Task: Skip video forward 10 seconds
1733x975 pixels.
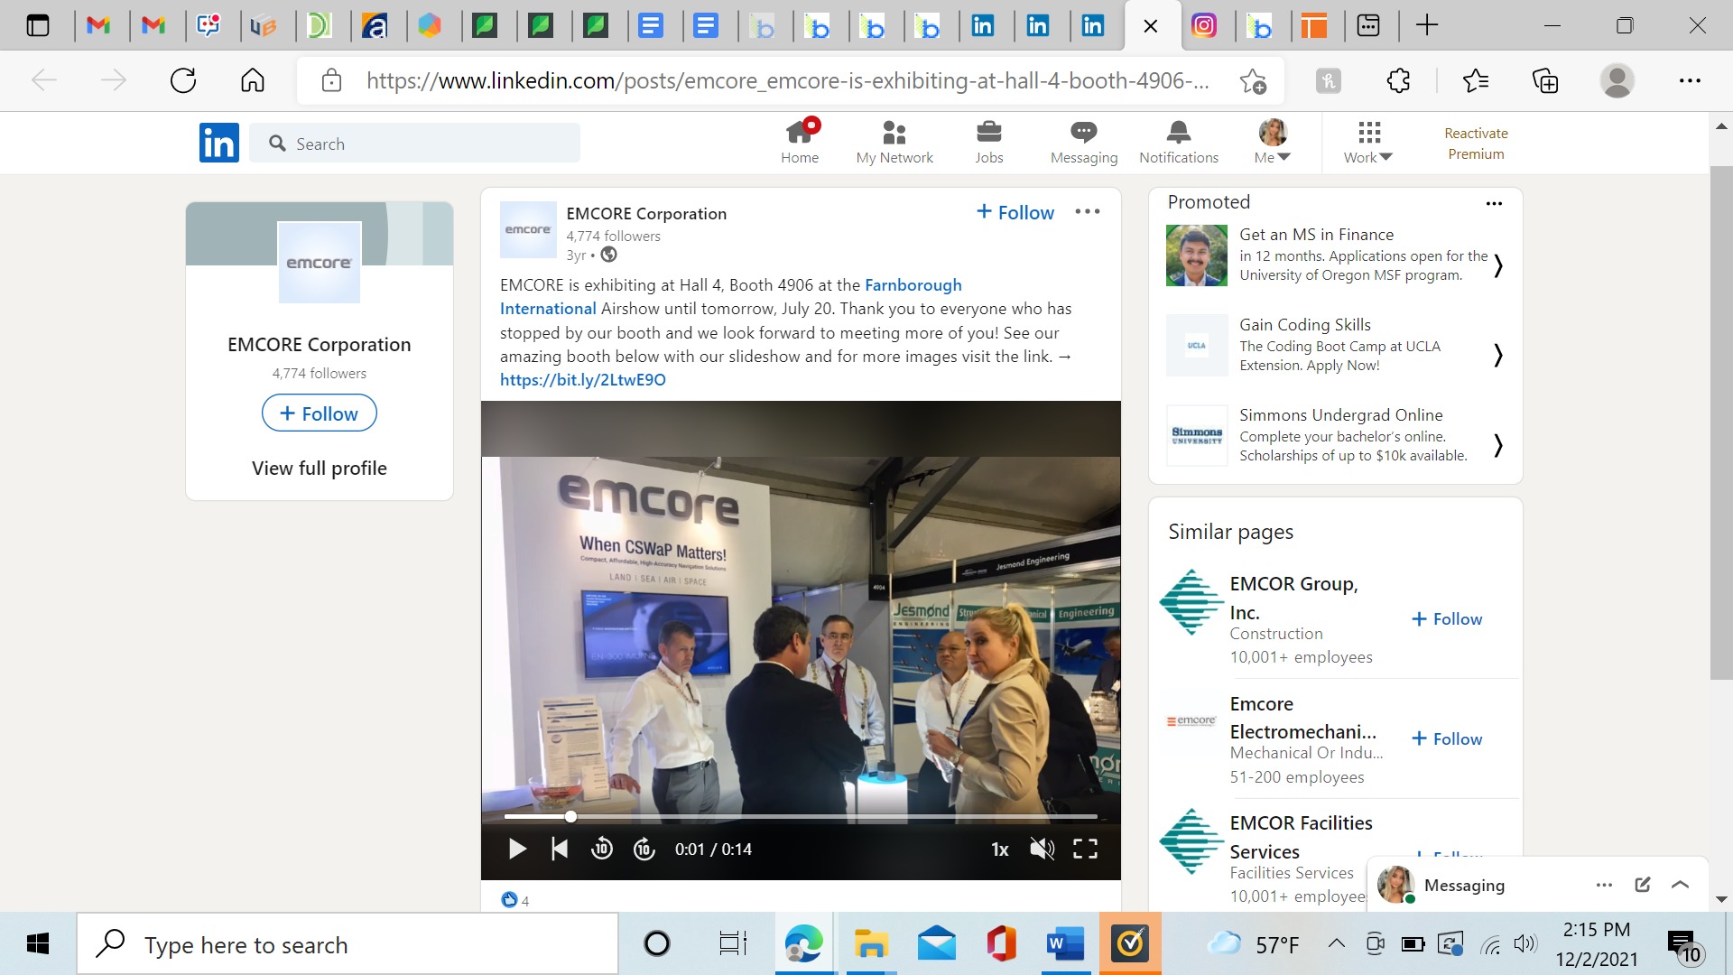Action: (x=644, y=849)
